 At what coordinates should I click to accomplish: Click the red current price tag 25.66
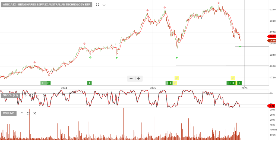pyautogui.click(x=272, y=41)
